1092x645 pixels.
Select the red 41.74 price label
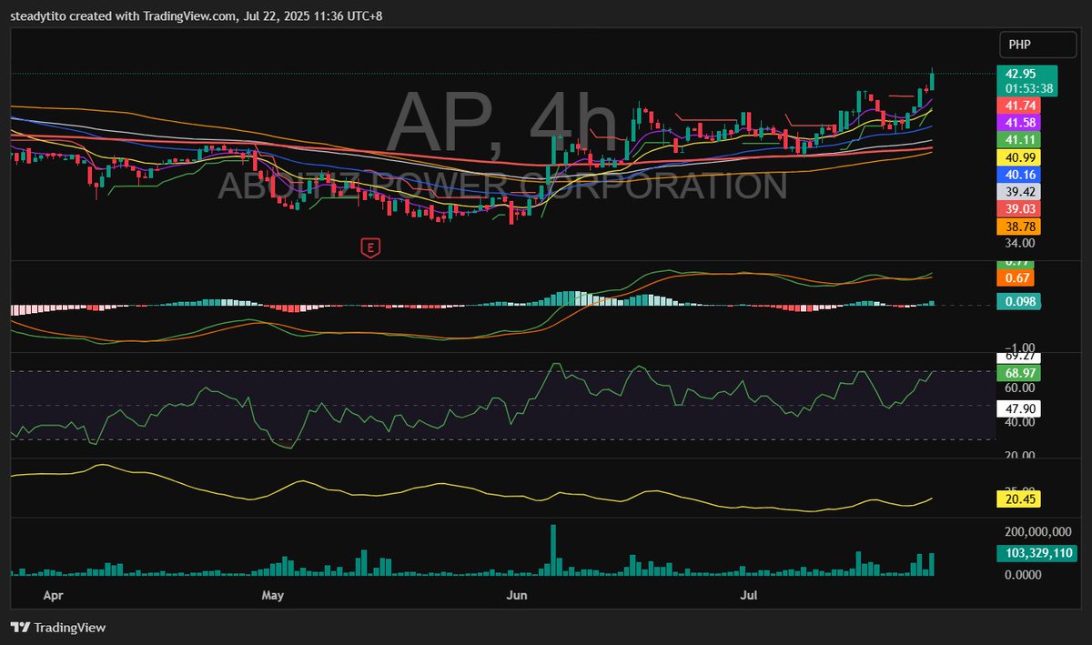point(1020,106)
